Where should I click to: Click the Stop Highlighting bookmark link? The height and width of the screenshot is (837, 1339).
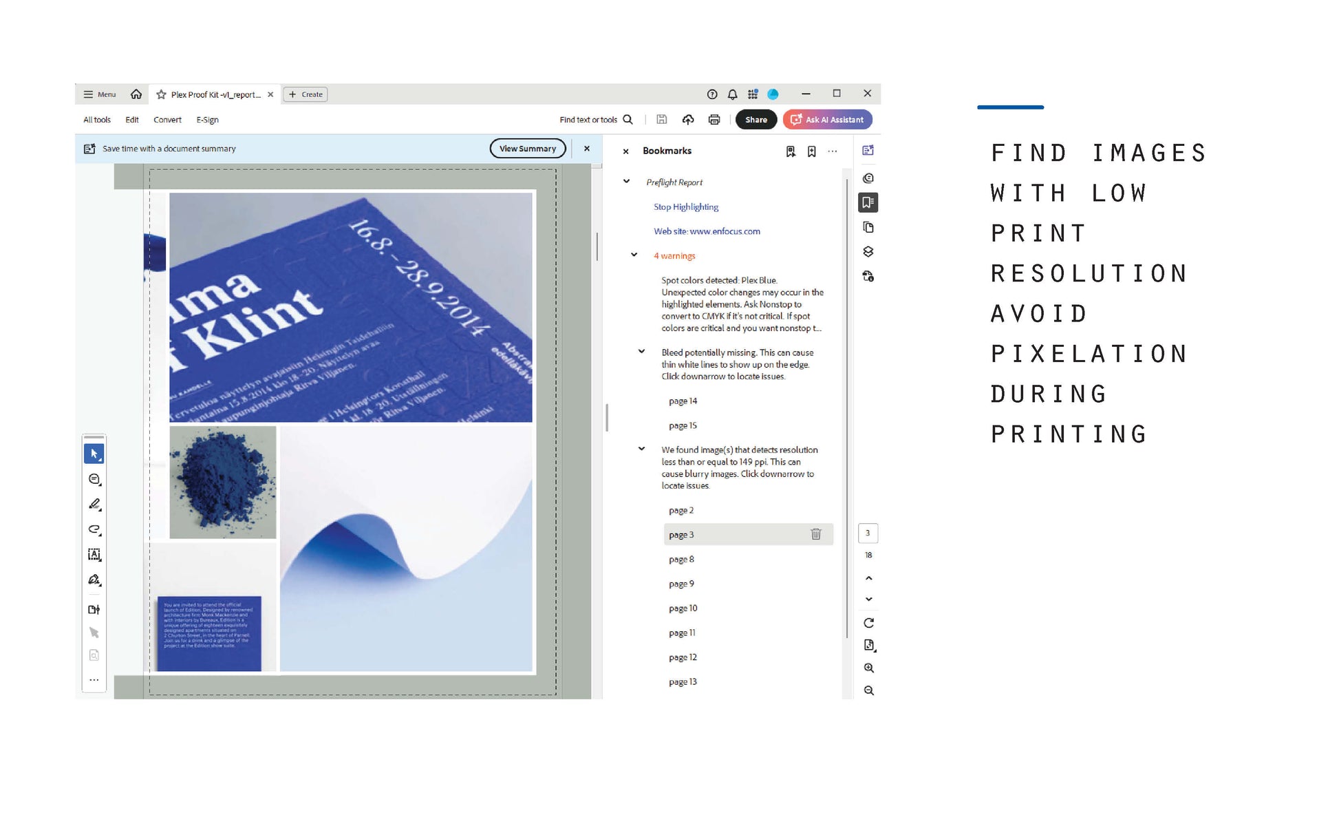[x=686, y=206]
